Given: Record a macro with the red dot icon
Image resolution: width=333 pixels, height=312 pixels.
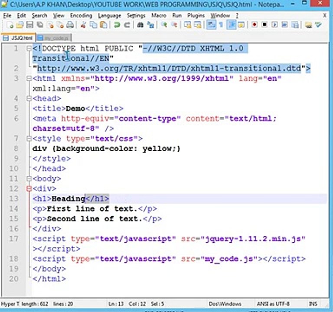Looking at the screenshot, I should pyautogui.click(x=254, y=25).
